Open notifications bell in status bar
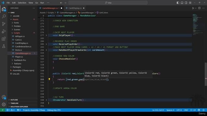The width and height of the screenshot is (207, 116). (203, 110)
